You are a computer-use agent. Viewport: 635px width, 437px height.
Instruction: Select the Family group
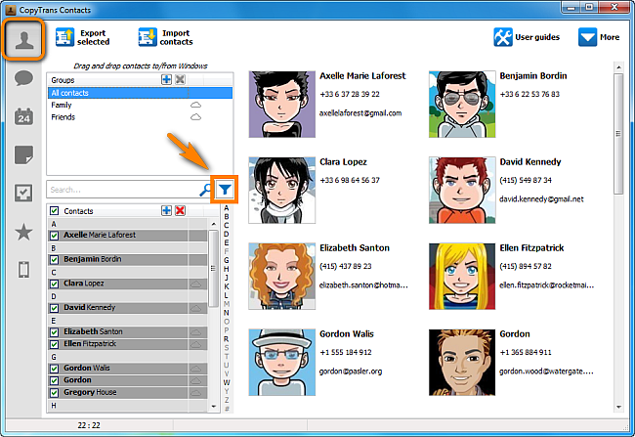coord(63,105)
